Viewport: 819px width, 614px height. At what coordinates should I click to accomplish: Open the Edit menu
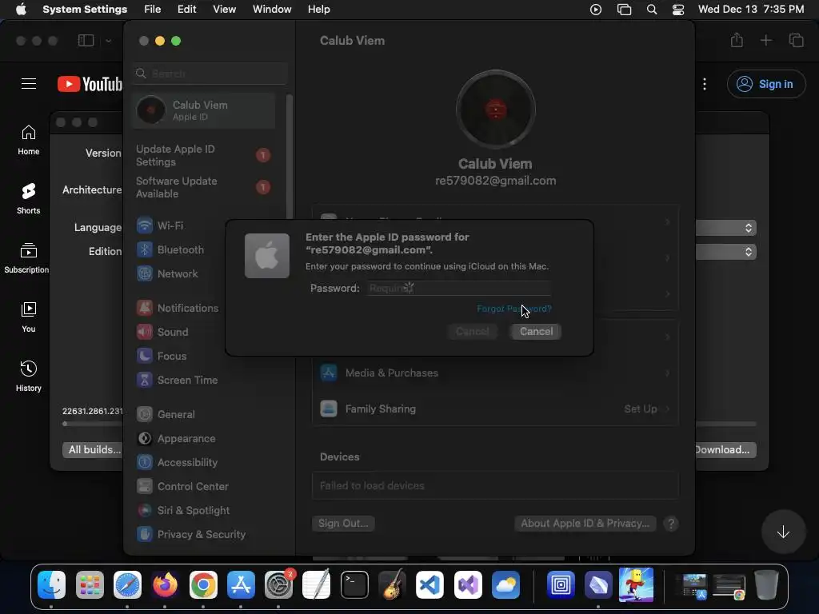[186, 10]
